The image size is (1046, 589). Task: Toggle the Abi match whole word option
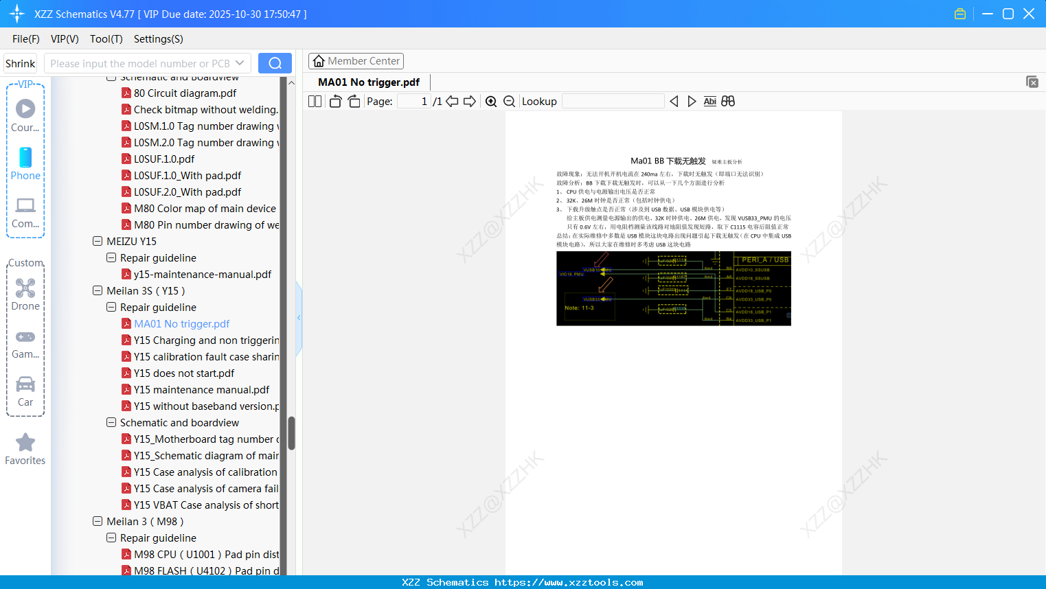click(x=710, y=101)
